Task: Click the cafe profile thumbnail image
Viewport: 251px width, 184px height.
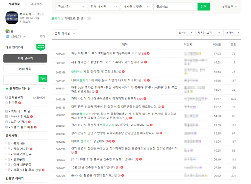Action: coord(12,18)
